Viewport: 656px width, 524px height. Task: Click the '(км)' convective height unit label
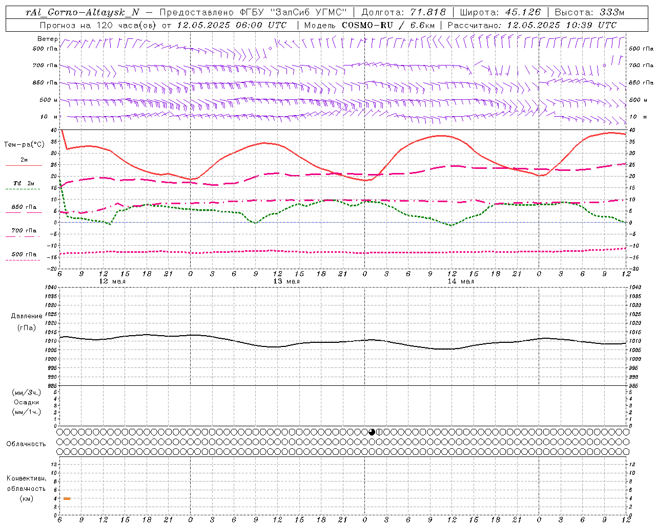click(27, 498)
